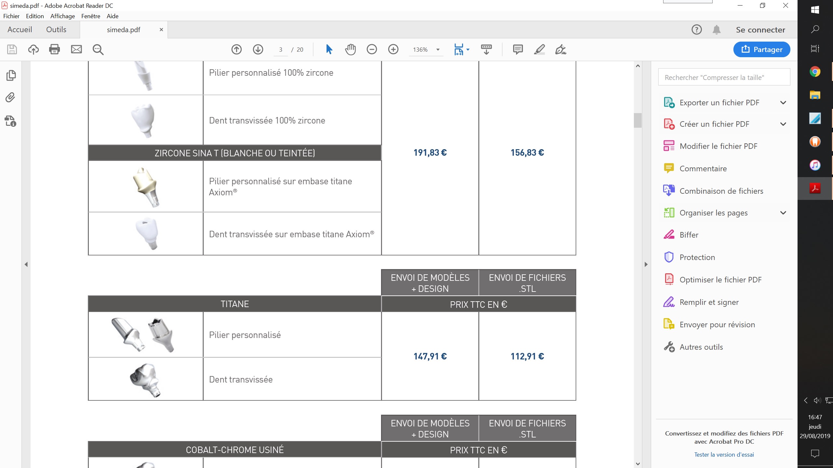Send file by email envelope icon

[76, 49]
